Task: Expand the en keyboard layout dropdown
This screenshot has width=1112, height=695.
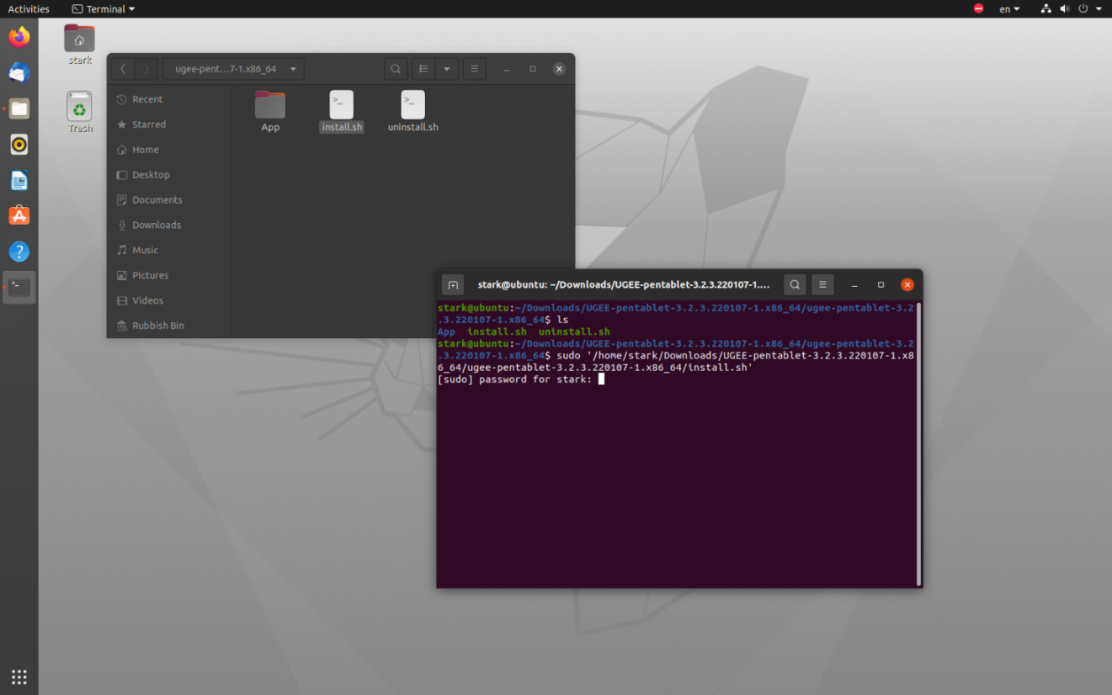Action: tap(1009, 9)
